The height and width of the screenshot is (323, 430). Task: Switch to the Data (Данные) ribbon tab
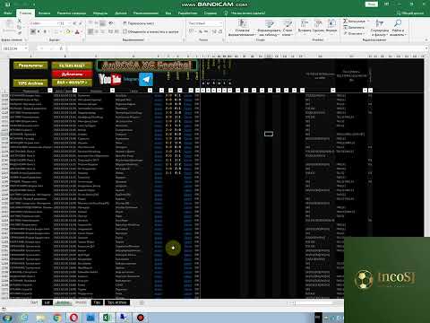tap(121, 13)
